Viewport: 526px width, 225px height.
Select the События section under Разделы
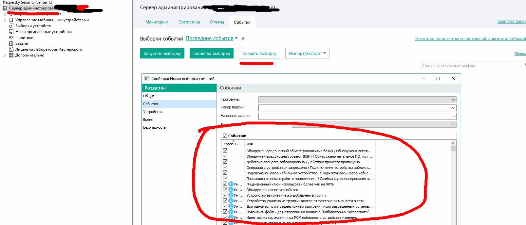click(179, 104)
